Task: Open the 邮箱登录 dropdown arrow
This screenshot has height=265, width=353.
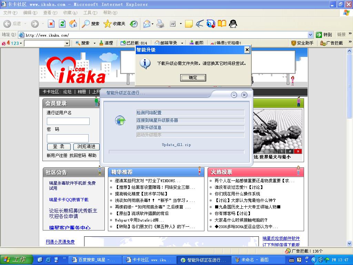Action: click(x=182, y=43)
